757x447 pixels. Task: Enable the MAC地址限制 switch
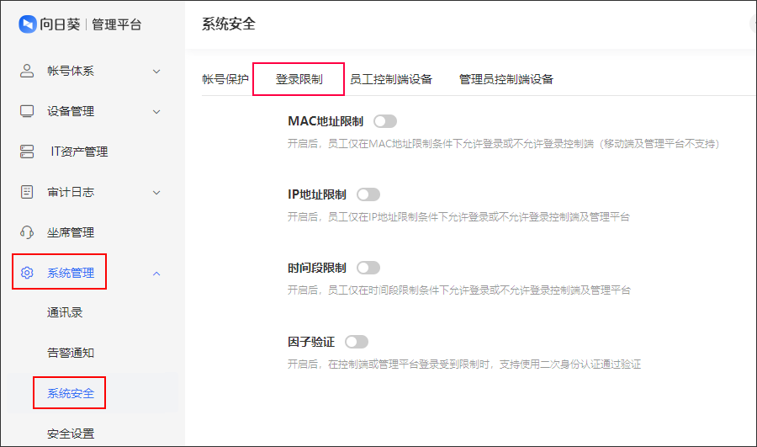pos(385,121)
